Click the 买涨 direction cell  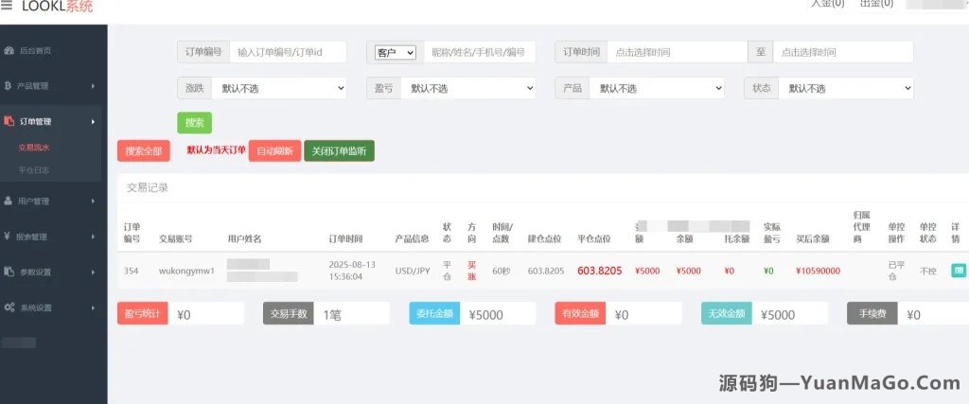tap(472, 271)
